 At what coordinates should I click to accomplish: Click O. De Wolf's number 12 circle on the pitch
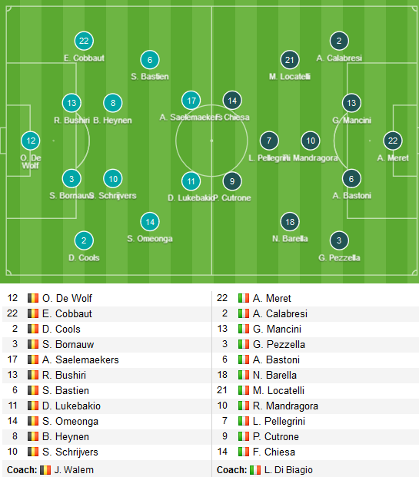[x=31, y=141]
